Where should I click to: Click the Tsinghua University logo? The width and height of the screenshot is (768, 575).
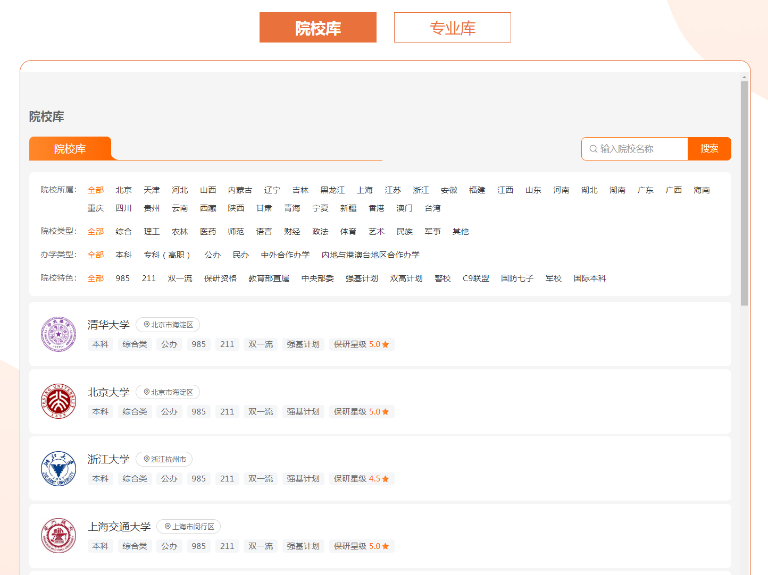pos(59,334)
